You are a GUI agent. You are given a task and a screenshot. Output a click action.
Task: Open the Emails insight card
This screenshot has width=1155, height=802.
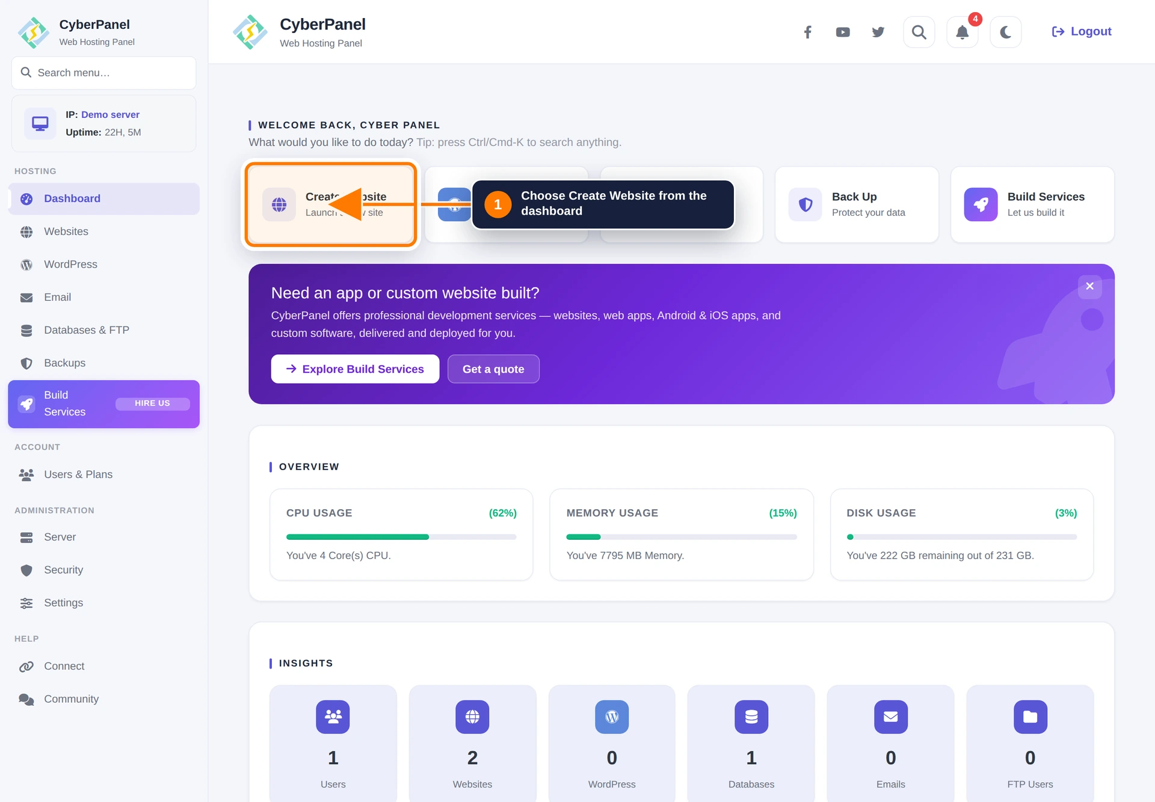(891, 744)
